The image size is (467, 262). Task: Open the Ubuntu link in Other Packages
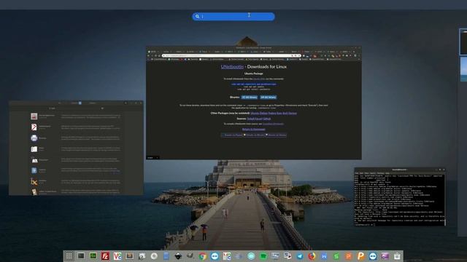(x=255, y=114)
